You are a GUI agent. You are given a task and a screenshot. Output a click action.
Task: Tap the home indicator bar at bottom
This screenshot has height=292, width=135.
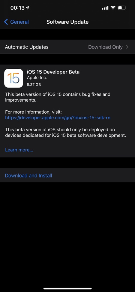point(67,288)
